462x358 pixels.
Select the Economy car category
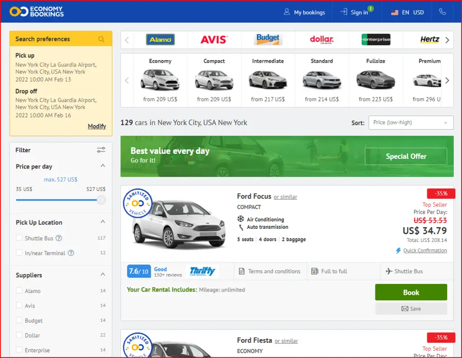click(160, 80)
